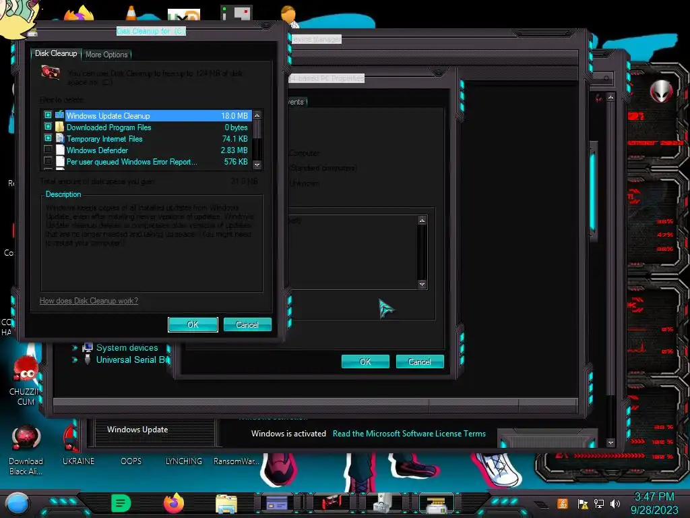Expand System devices in Device Manager
Image resolution: width=690 pixels, height=518 pixels.
74,348
